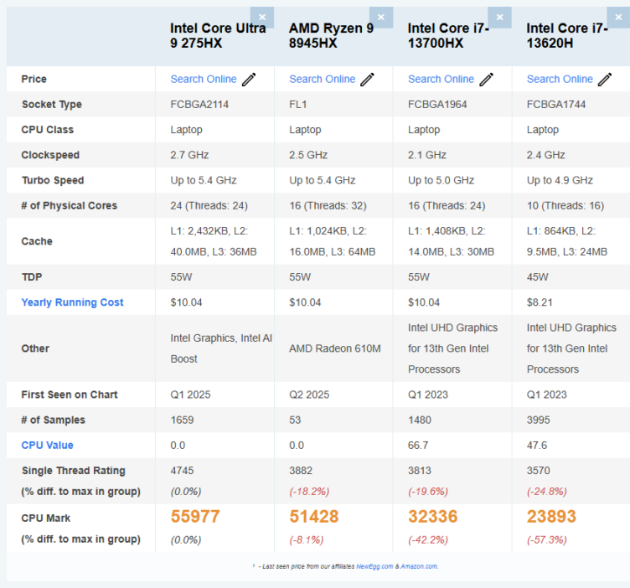Viewport: 630px width, 588px height.
Task: Click first seen value Q2 2025
Action: 309,395
